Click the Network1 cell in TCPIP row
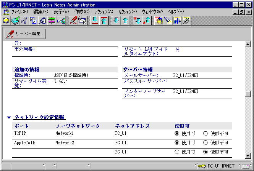The height and width of the screenshot is (171, 254). pyautogui.click(x=65, y=133)
